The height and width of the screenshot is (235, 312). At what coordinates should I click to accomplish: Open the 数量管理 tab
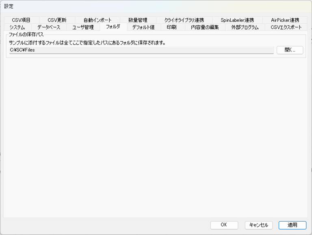(138, 20)
